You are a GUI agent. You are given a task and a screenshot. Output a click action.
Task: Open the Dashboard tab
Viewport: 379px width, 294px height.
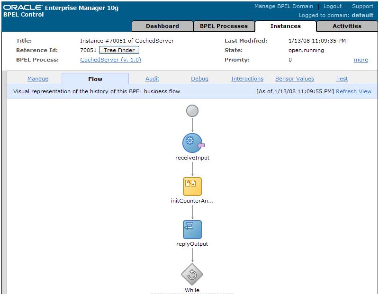tap(162, 26)
